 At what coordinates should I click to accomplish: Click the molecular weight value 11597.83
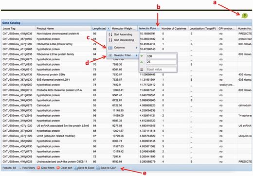[x=118, y=146]
